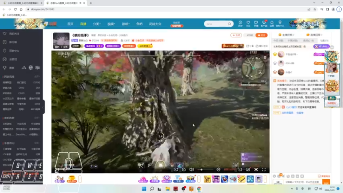The image size is (343, 193).
Task: Toggle danmaku circle icon in player
Action: click(218, 169)
